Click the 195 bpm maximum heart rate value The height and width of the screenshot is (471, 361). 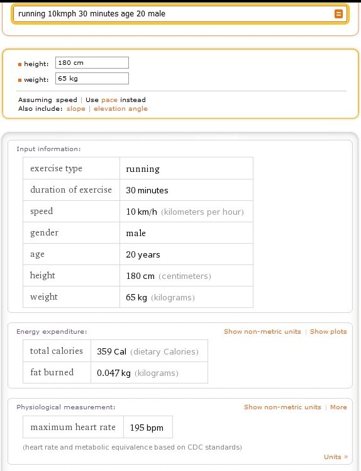[147, 428]
